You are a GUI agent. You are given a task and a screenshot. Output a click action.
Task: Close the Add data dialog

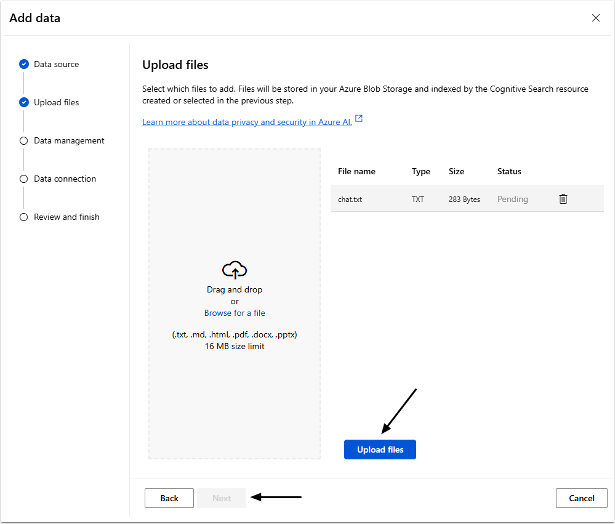(595, 18)
